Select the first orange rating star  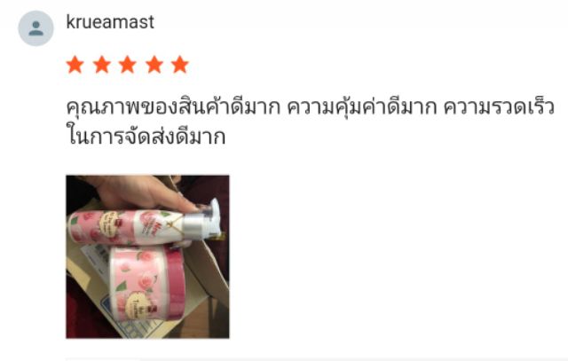(75, 65)
